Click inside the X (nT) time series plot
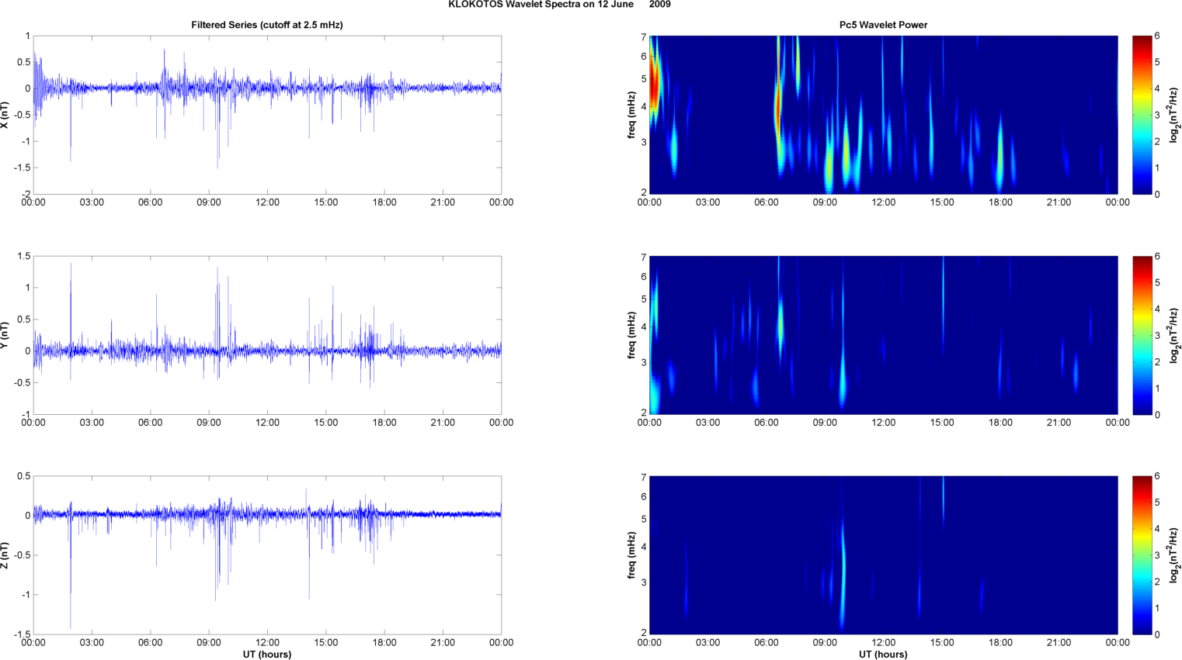1182x660 pixels. pos(266,115)
